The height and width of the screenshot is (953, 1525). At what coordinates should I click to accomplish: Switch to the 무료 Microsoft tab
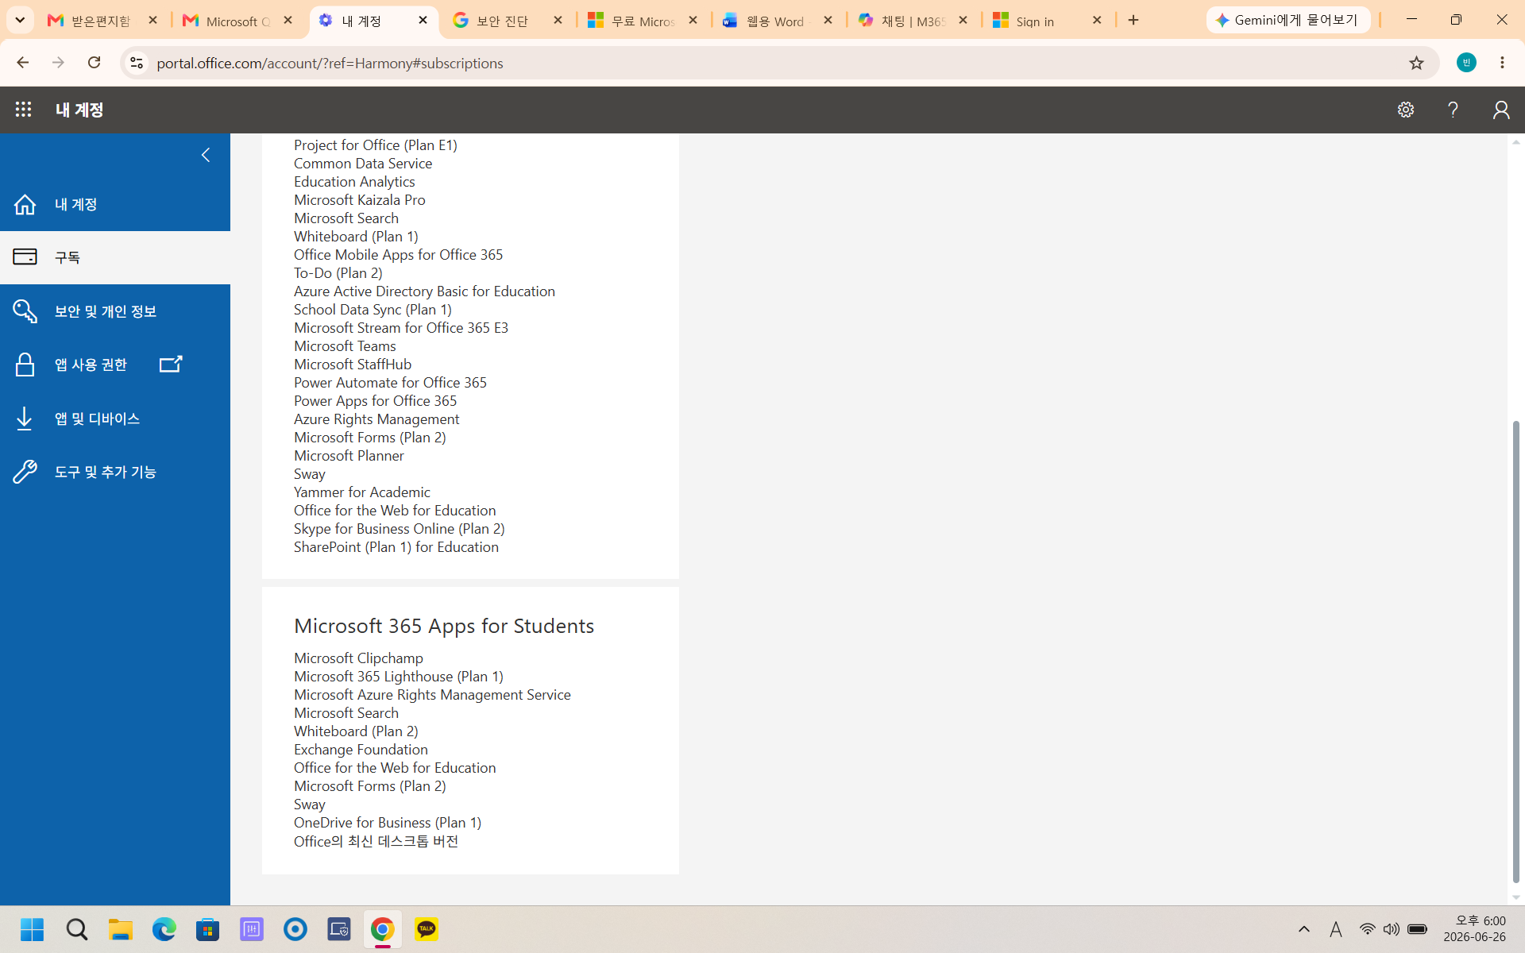[643, 21]
